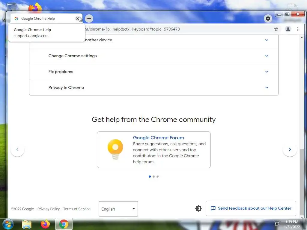Open the Terms of Service link
Screen dimensions: 307x230
tap(77, 209)
